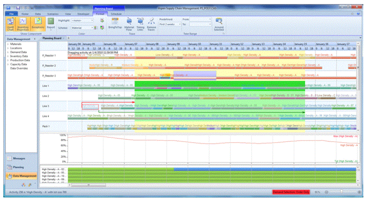The image size is (367, 202).
Task: Switch to the Scenarios ribbon tab
Action: [53, 14]
